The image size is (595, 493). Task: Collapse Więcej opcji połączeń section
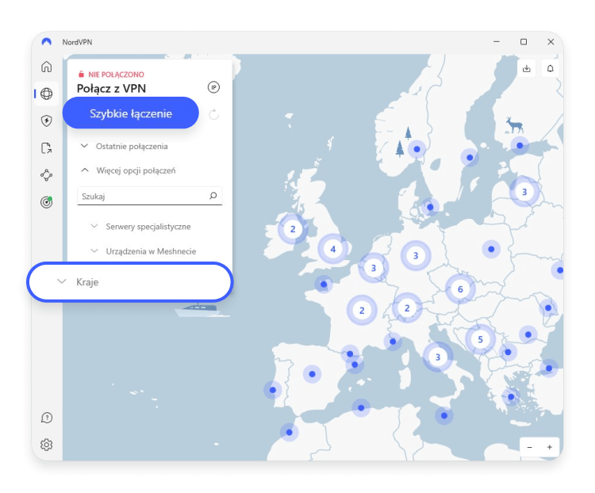pos(129,170)
